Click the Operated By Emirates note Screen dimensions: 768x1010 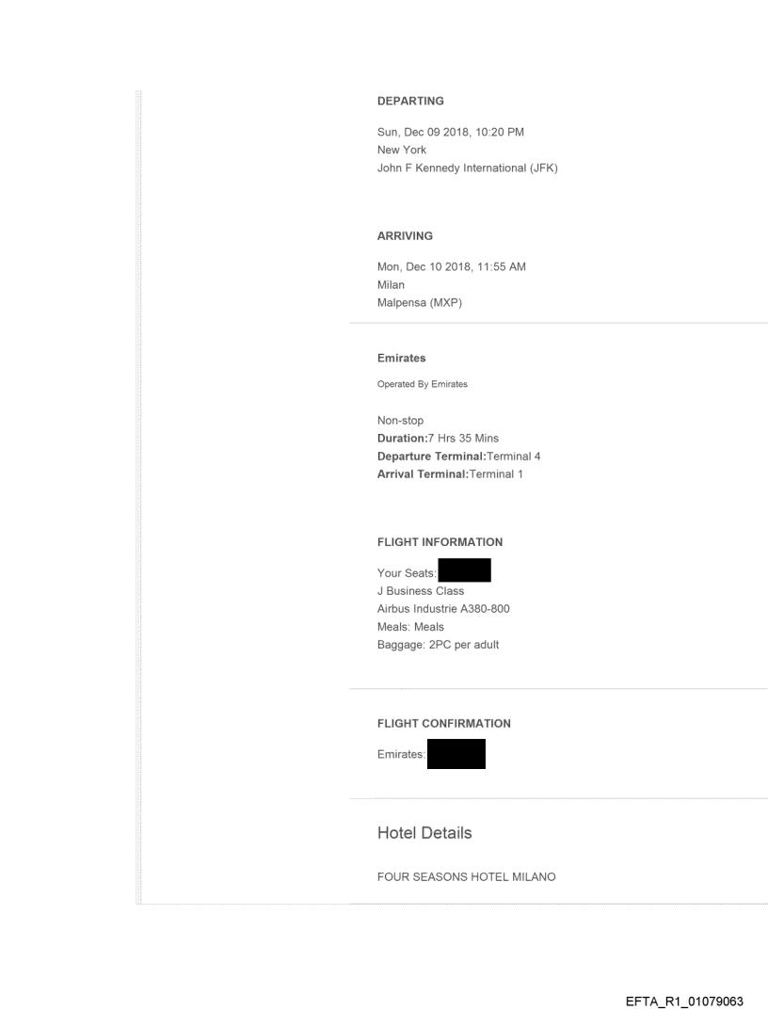coord(422,385)
